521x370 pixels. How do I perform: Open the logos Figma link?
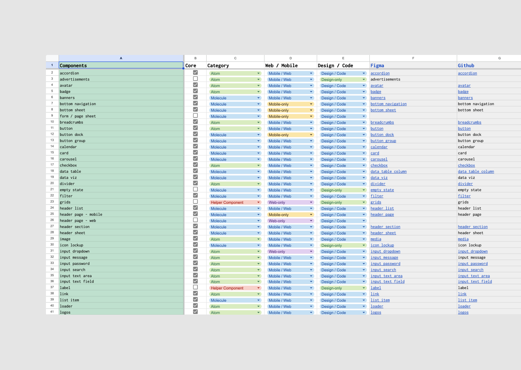(x=376, y=312)
